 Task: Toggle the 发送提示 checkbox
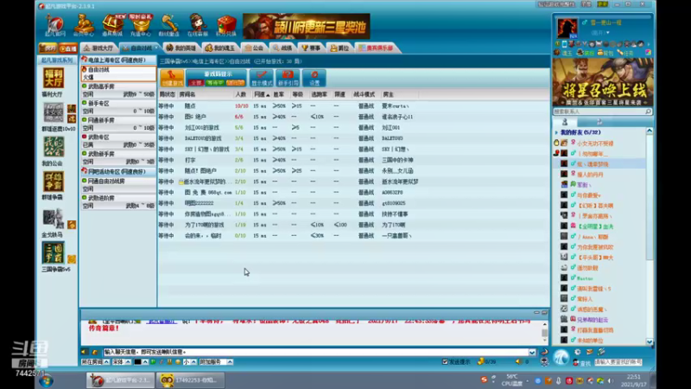tap(445, 361)
